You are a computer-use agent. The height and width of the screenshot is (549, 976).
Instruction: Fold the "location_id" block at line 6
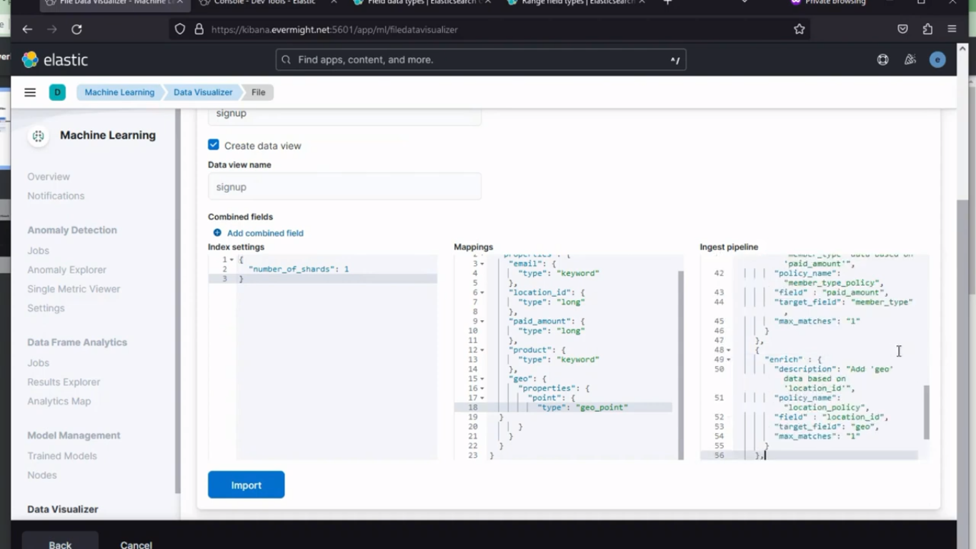(x=482, y=292)
